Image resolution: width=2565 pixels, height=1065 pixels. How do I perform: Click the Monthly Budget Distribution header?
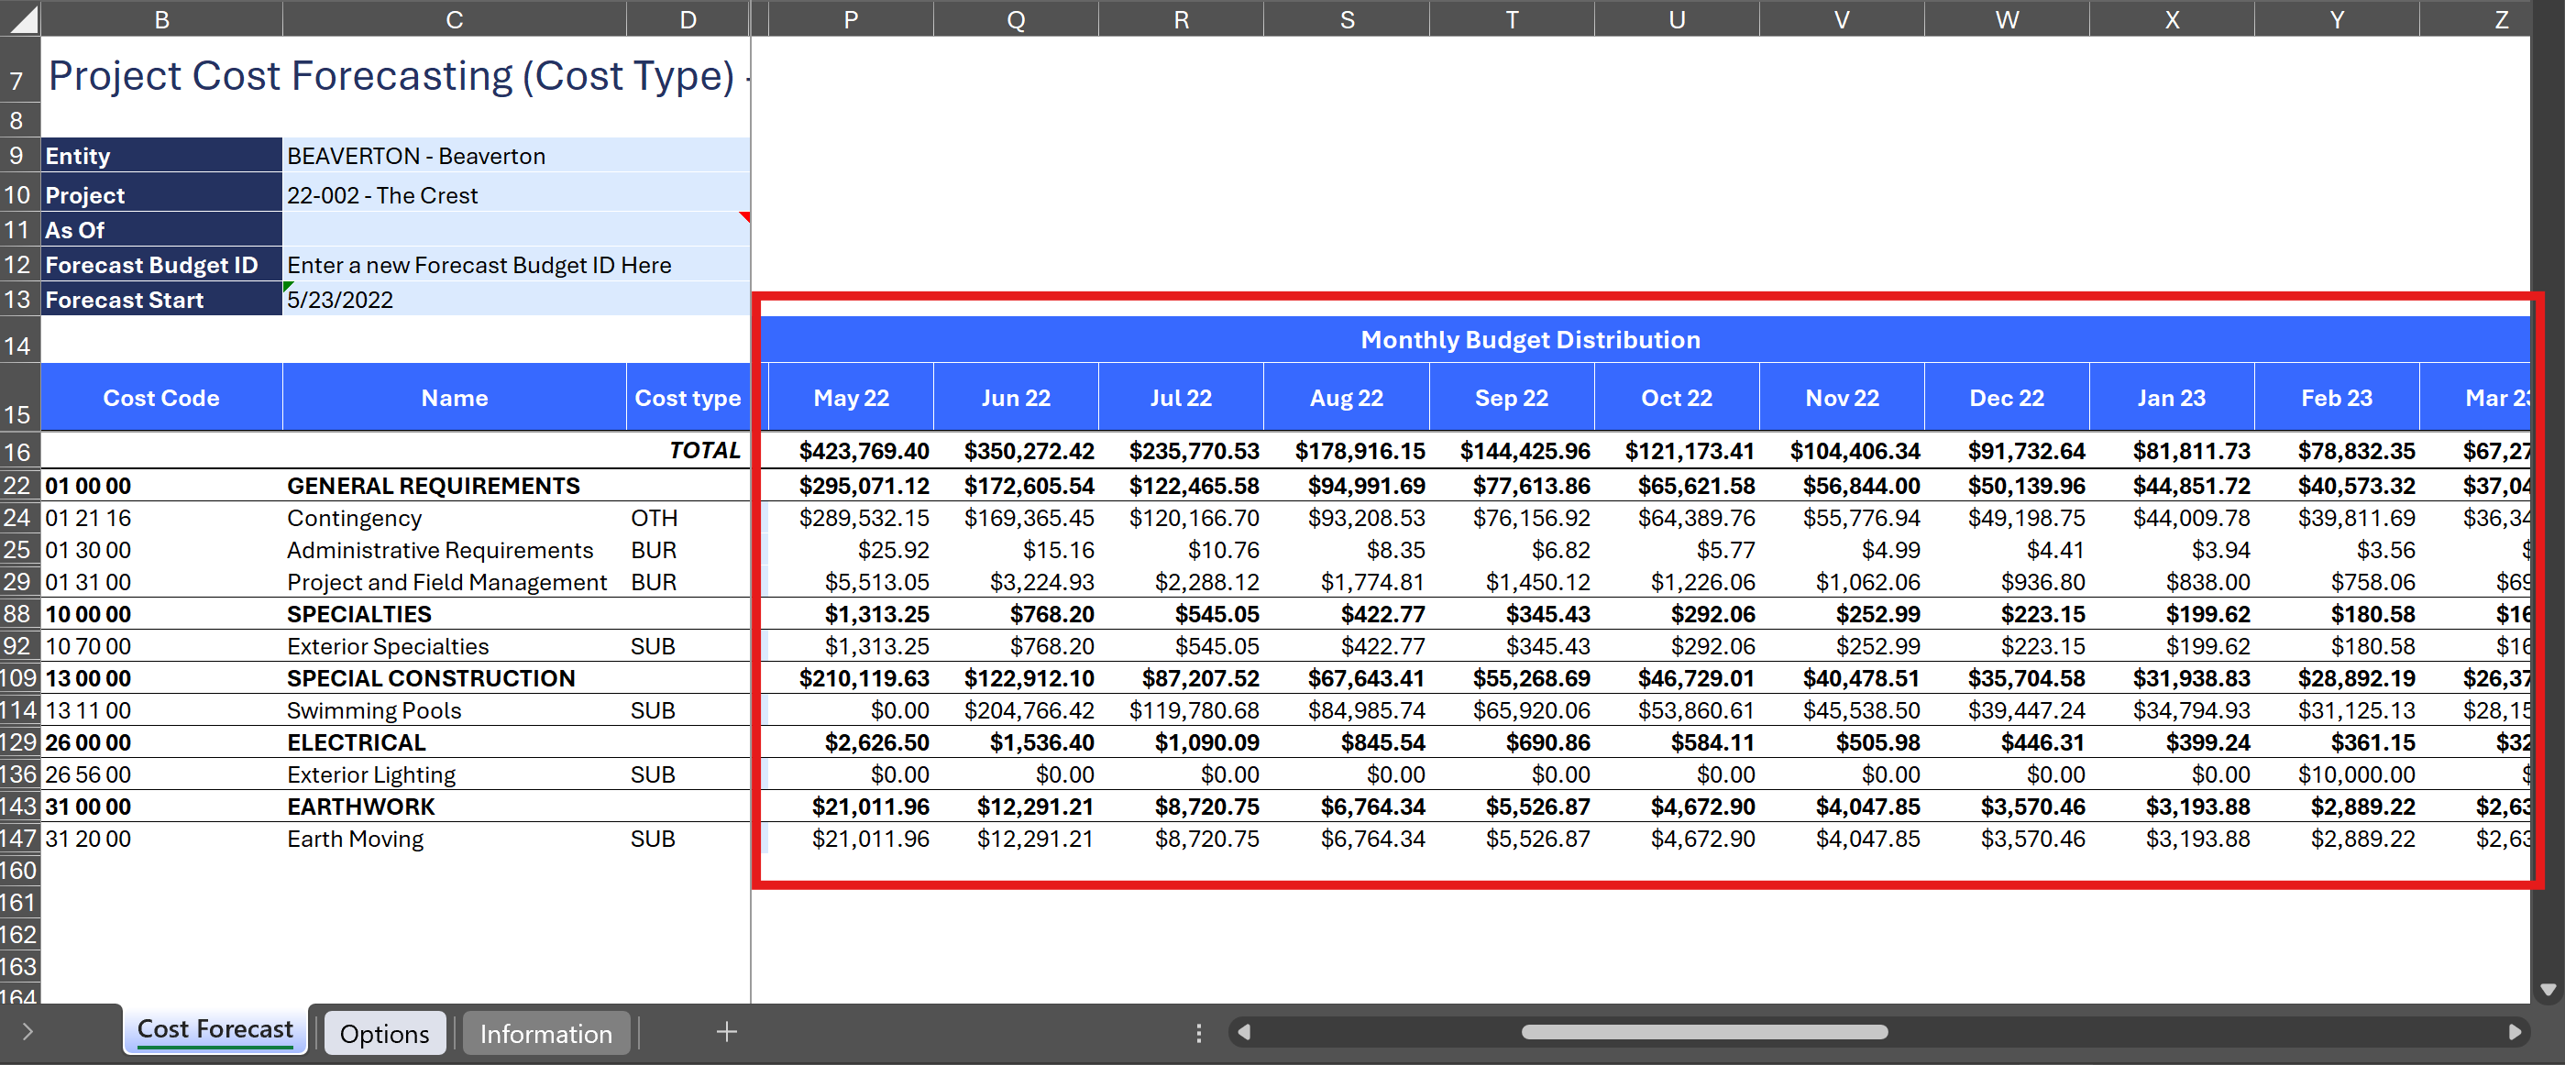pos(1529,339)
